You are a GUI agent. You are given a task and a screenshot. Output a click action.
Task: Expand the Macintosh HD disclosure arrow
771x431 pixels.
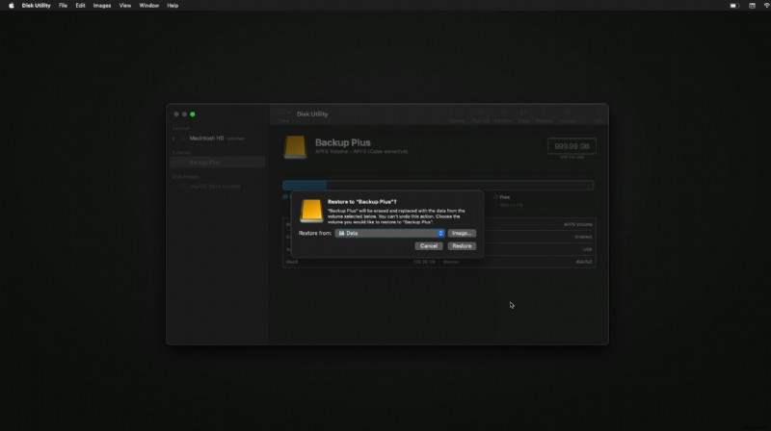coord(173,139)
